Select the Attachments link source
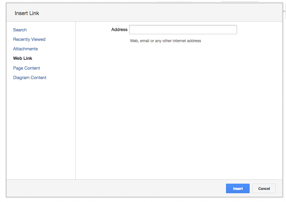The width and height of the screenshot is (286, 202). (25, 49)
